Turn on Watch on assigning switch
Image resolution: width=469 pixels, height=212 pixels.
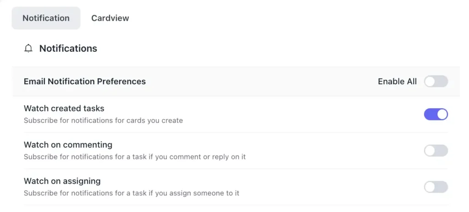[436, 187]
